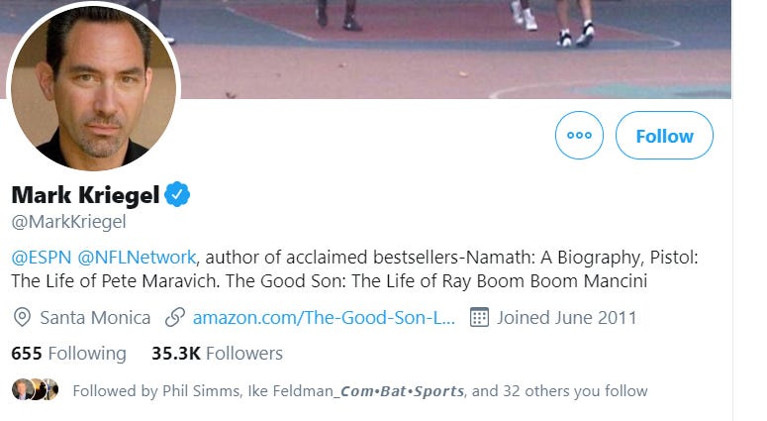Click the @MarkKriegel handle text
Image resolution: width=767 pixels, height=421 pixels.
pos(68,222)
